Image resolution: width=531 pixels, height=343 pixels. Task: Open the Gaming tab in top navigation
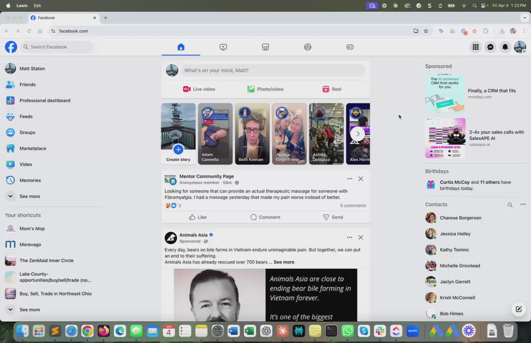350,47
